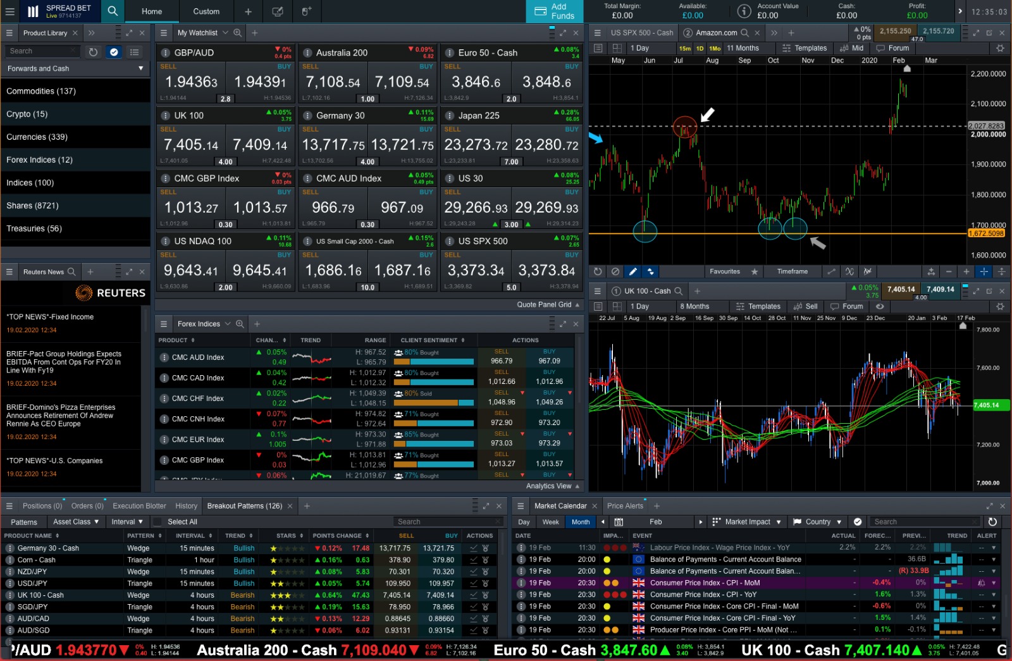This screenshot has height=661, width=1012.
Task: Switch to the Home tab
Action: tap(152, 11)
